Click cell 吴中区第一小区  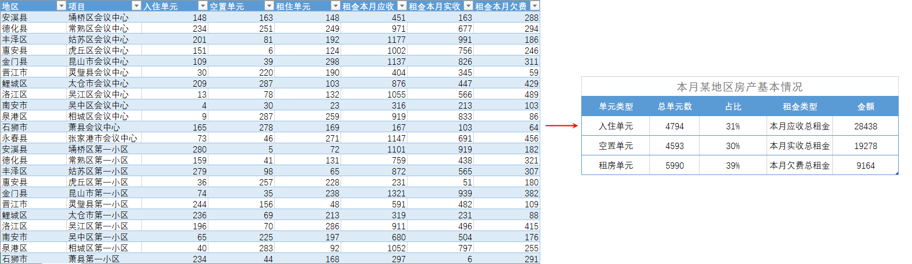click(x=104, y=237)
